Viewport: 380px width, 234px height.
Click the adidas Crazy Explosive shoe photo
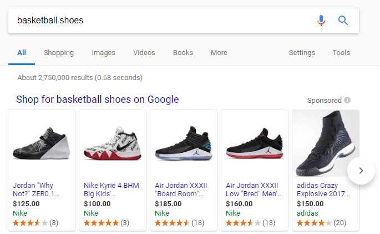point(326,144)
